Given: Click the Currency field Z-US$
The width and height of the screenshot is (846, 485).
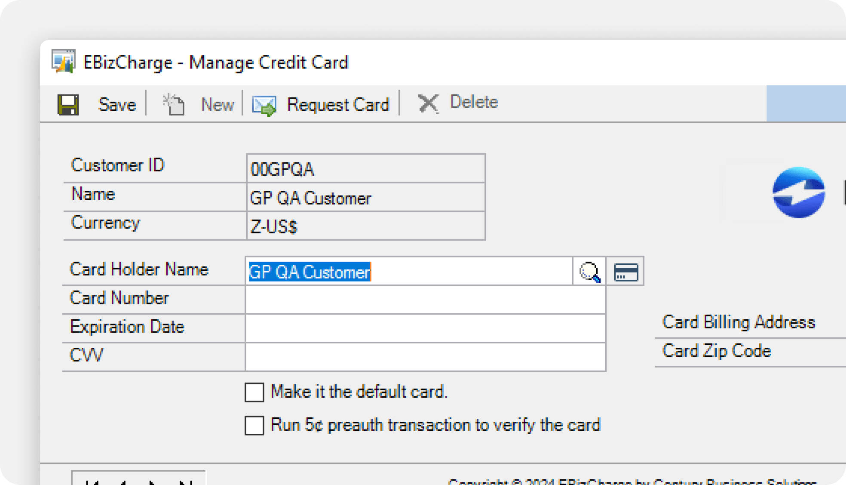Looking at the screenshot, I should [365, 226].
